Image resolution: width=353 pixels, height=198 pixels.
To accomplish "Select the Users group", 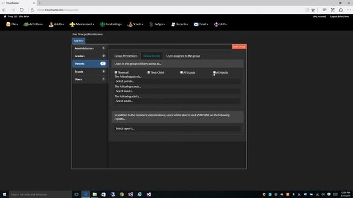I will pos(90,79).
